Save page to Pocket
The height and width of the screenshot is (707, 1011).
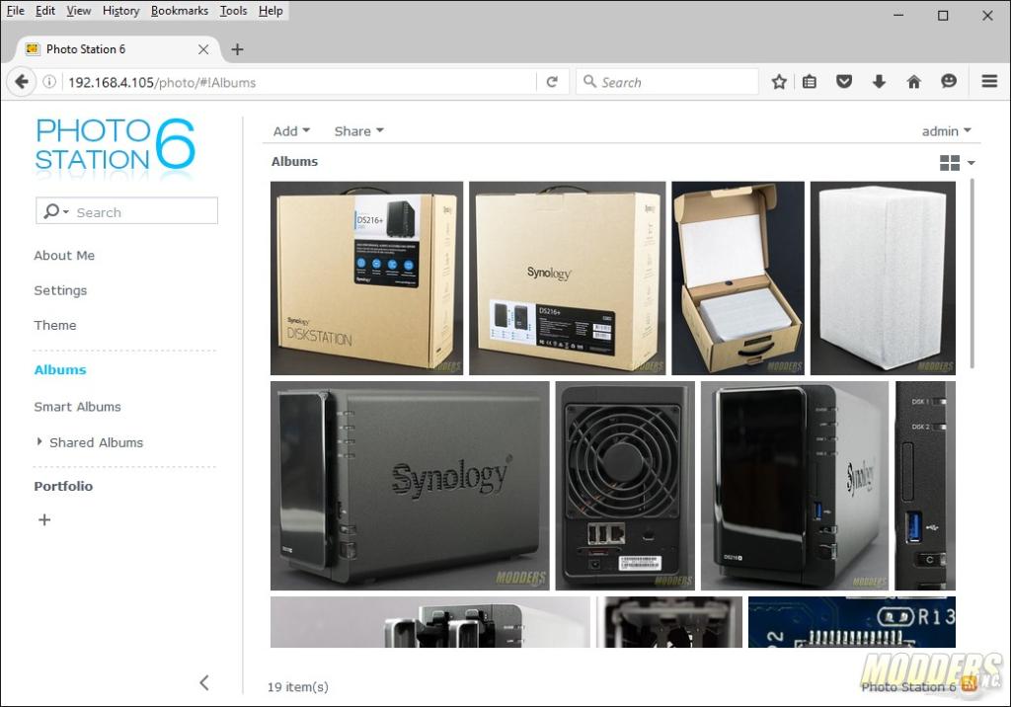pos(844,82)
